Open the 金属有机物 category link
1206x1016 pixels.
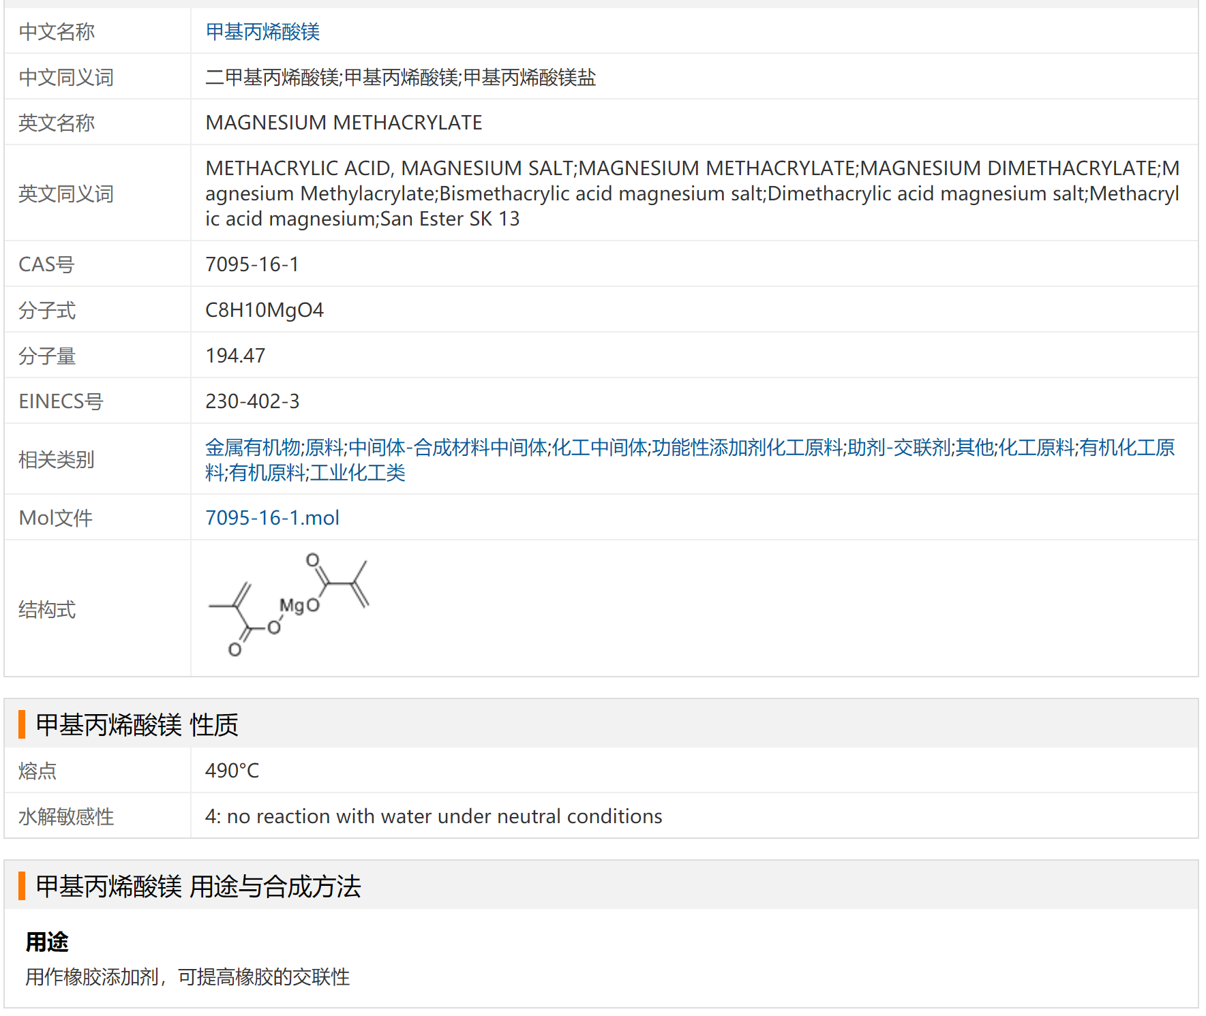[x=252, y=448]
